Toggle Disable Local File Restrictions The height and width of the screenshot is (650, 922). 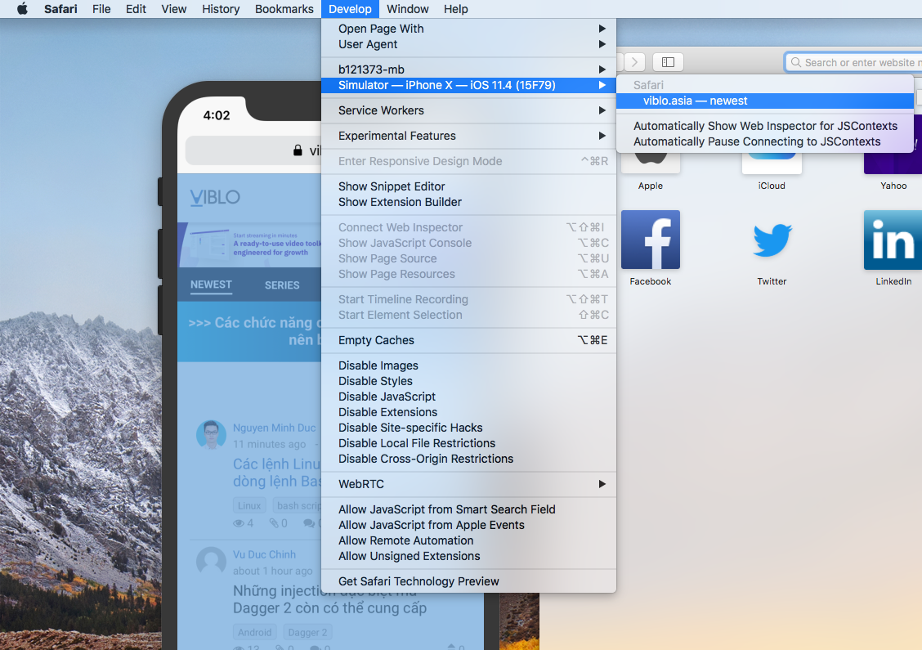click(x=468, y=443)
